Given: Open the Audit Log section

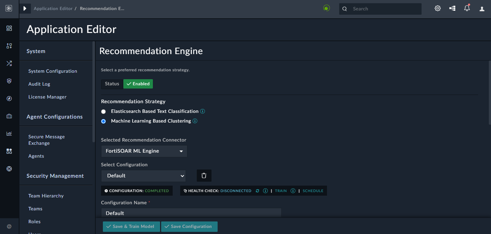Looking at the screenshot, I should pos(39,84).
